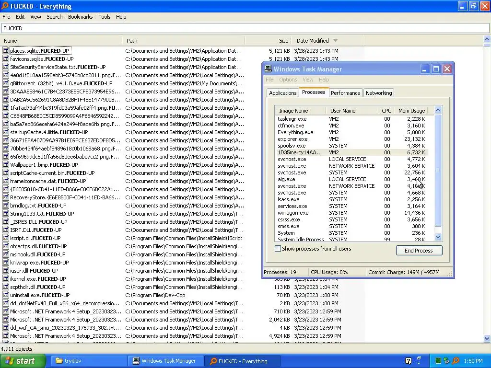
Task: Switch to the Applications tab
Action: click(x=282, y=93)
